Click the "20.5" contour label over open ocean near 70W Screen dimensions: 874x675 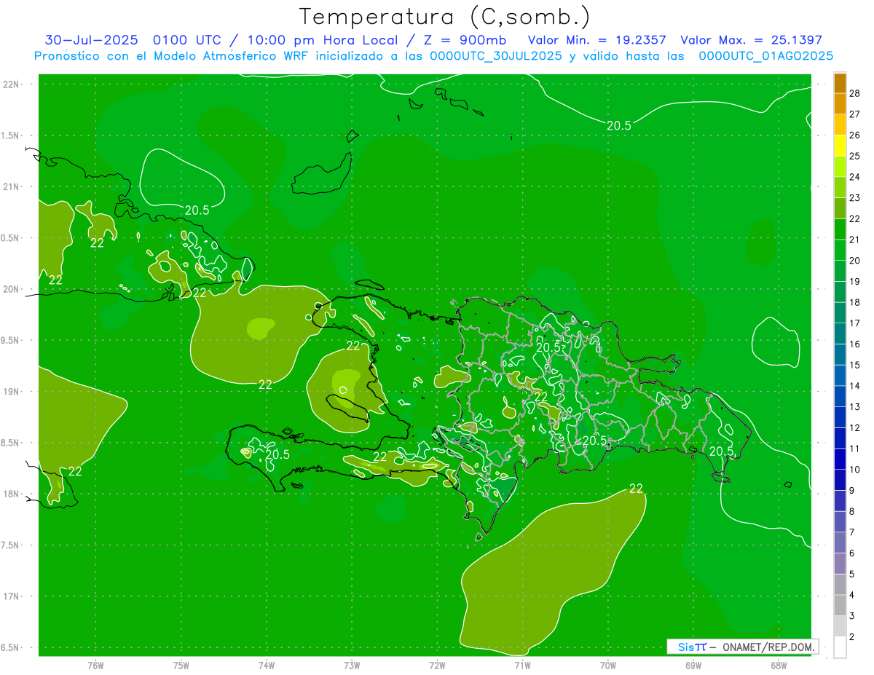point(618,126)
